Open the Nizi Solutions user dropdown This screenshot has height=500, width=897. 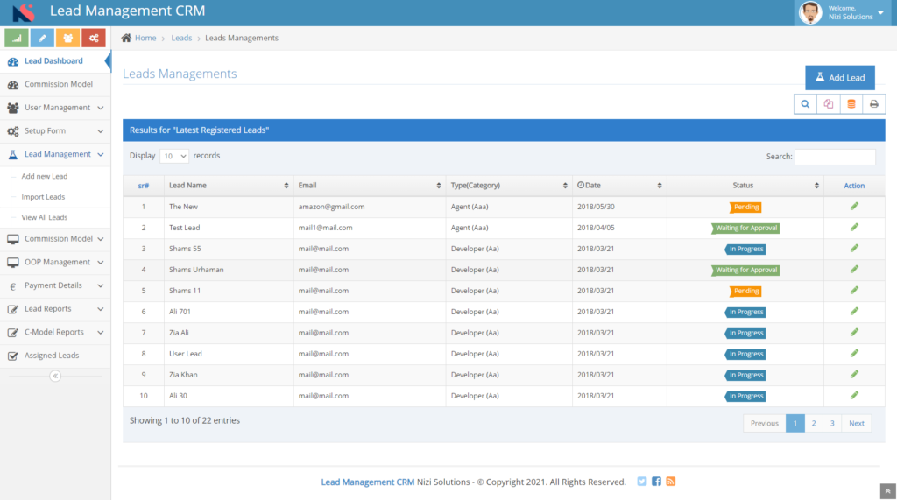coord(843,12)
